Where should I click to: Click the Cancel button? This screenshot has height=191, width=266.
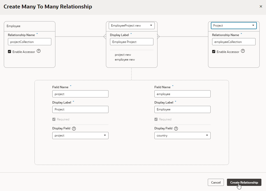click(x=216, y=182)
